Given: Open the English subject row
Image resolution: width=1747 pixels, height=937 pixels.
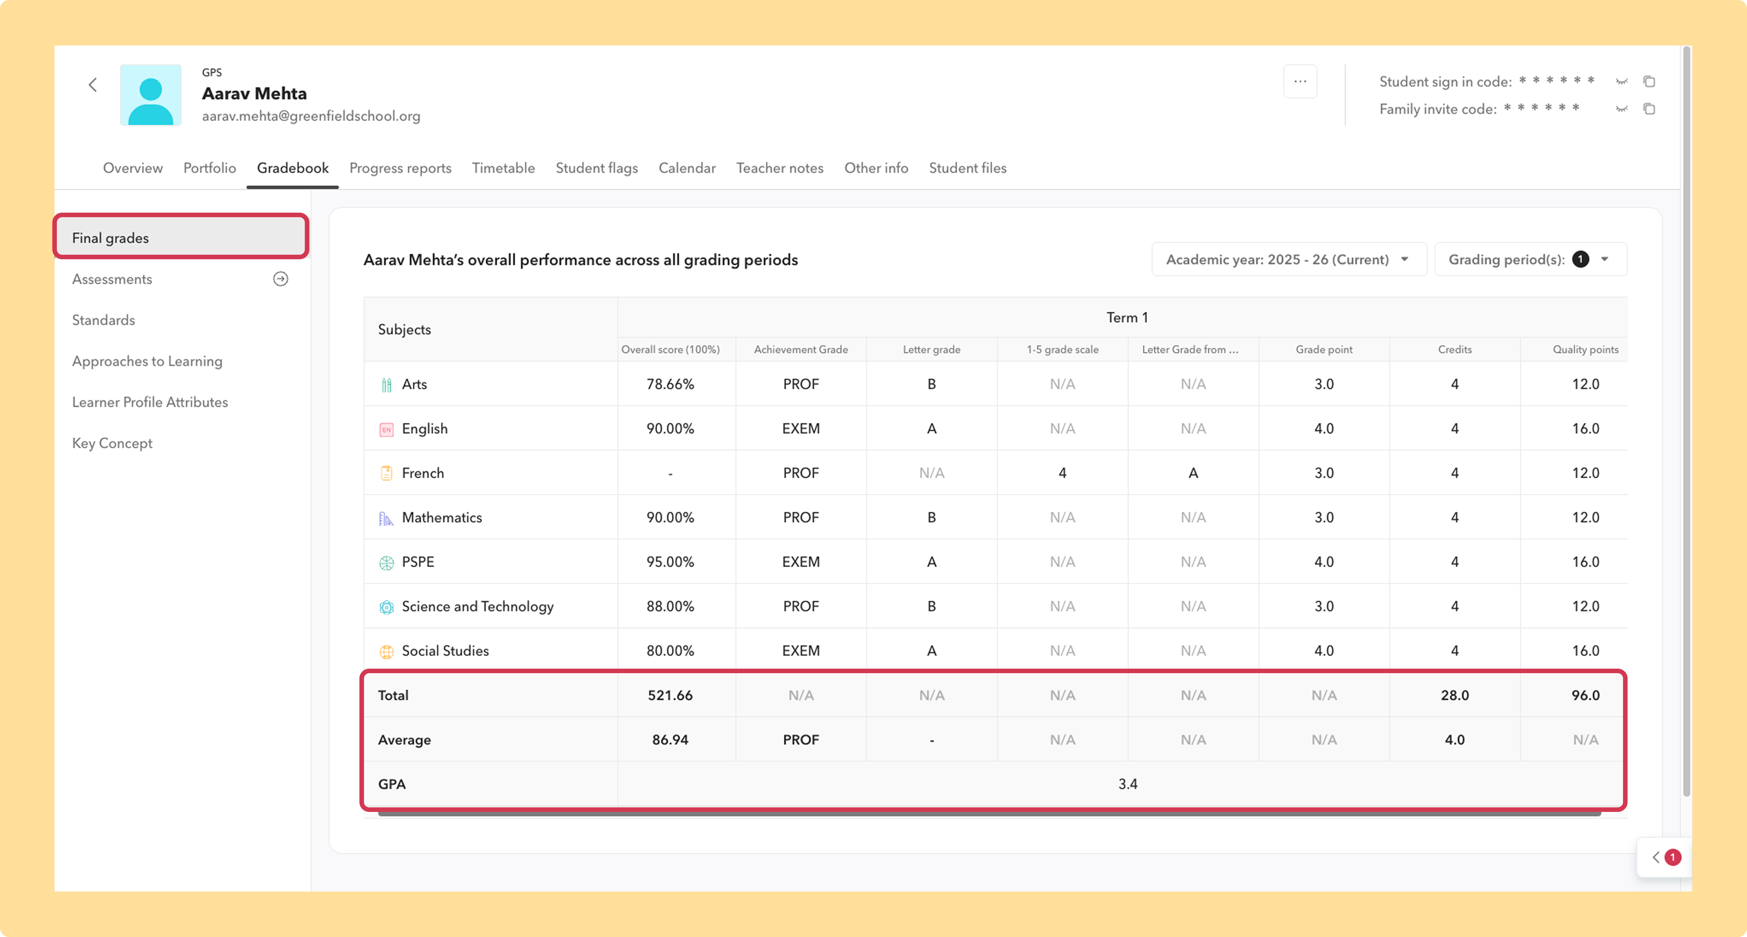Looking at the screenshot, I should 995,428.
